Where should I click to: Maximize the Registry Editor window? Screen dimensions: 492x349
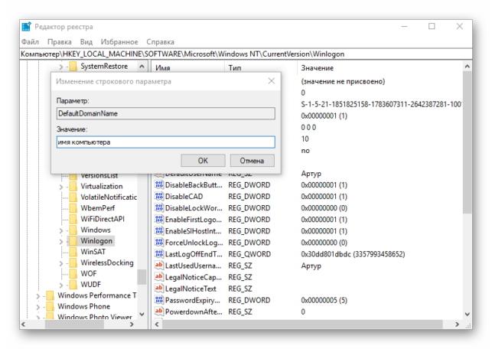432,26
